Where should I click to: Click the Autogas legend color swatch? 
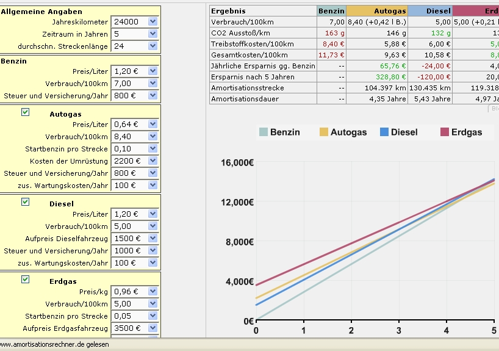point(324,132)
